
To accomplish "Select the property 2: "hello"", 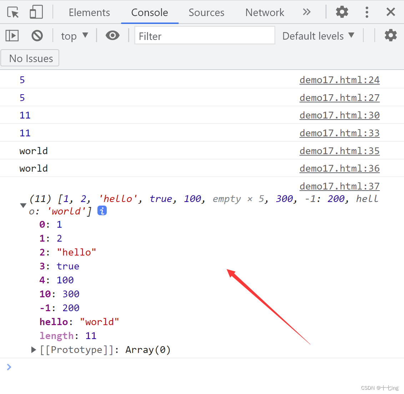I will 67,252.
